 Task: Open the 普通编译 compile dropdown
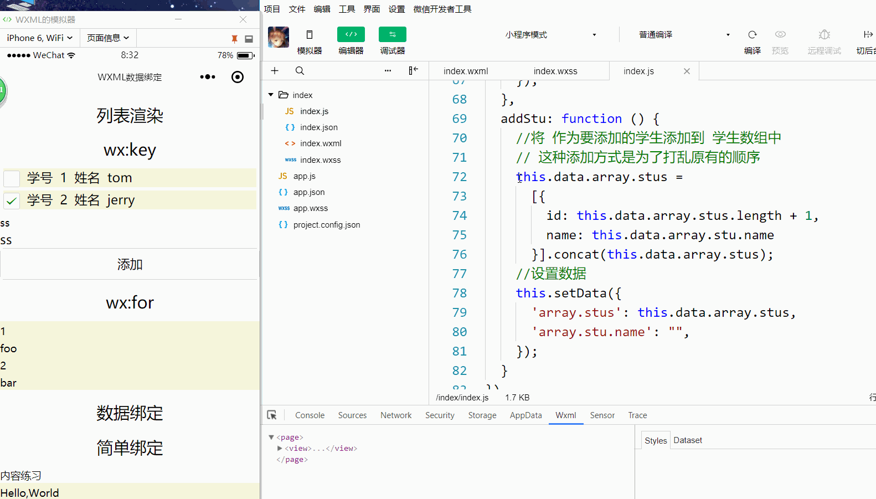(x=684, y=34)
